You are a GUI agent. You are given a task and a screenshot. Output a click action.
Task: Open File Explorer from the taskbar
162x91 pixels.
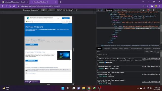click(84, 88)
